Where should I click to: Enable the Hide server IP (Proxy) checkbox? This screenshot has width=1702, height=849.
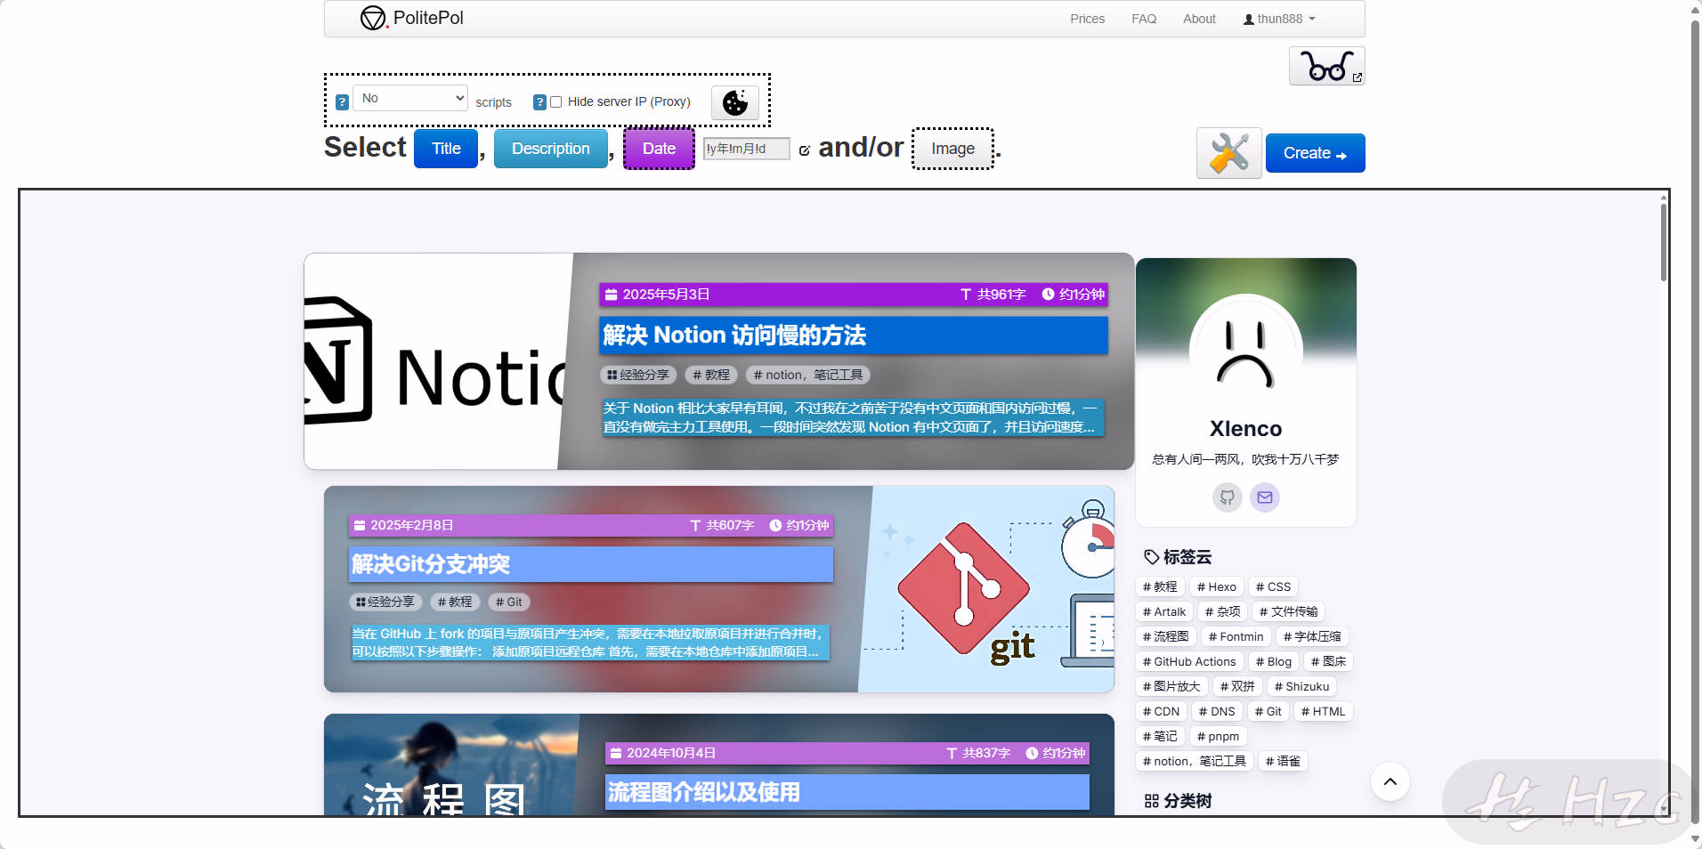tap(556, 102)
